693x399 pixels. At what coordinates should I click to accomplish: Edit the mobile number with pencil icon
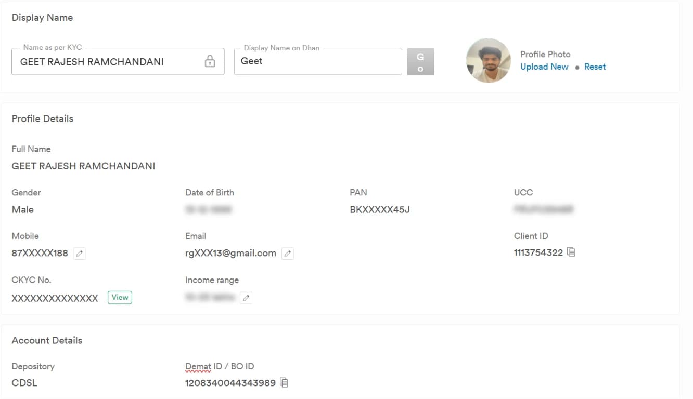pyautogui.click(x=79, y=254)
